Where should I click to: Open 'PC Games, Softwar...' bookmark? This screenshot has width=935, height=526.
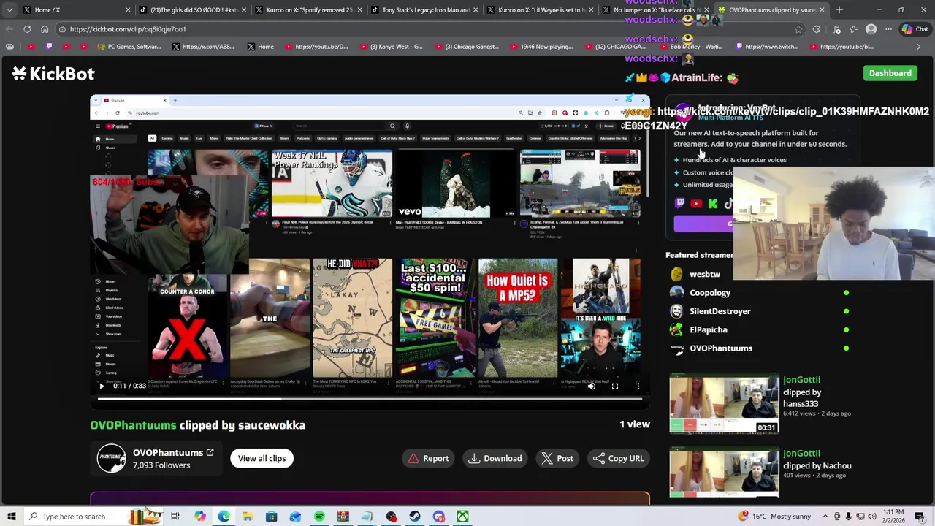pos(129,47)
